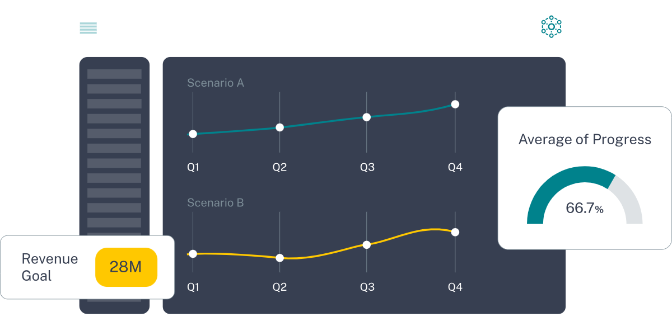Click the gray unfilled gauge segment
The height and width of the screenshot is (331, 672).
629,200
